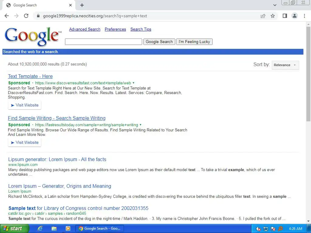This screenshot has height=233, width=311.
Task: Open Find Sample Writing ad link
Action: [56, 118]
